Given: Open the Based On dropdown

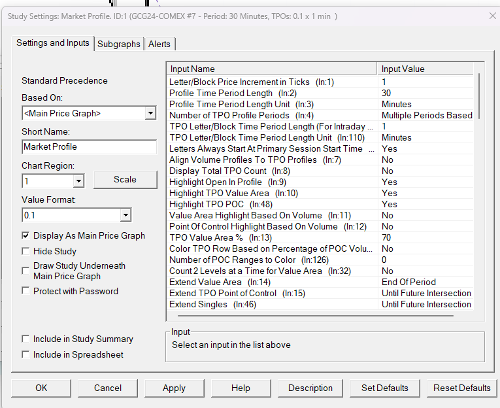Looking at the screenshot, I should pos(150,114).
